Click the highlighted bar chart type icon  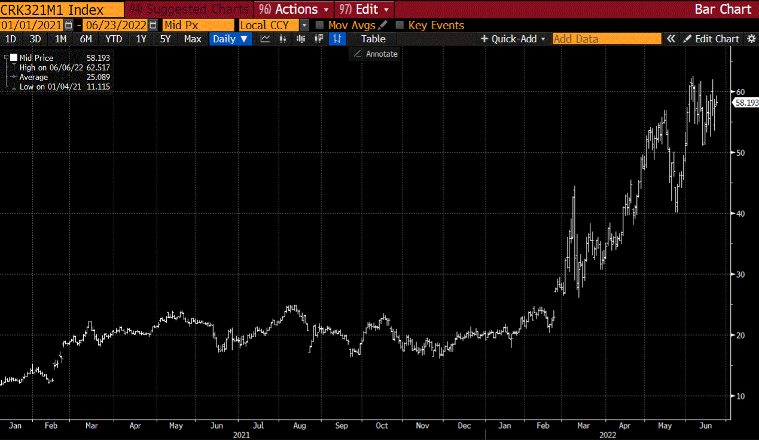[x=338, y=39]
